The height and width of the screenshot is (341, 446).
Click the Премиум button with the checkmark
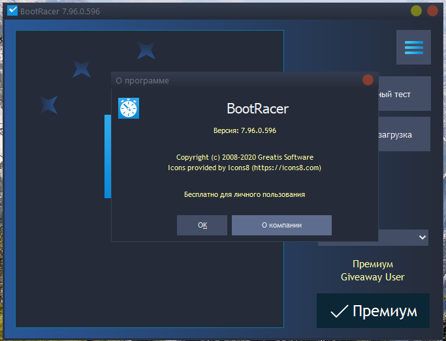click(373, 311)
